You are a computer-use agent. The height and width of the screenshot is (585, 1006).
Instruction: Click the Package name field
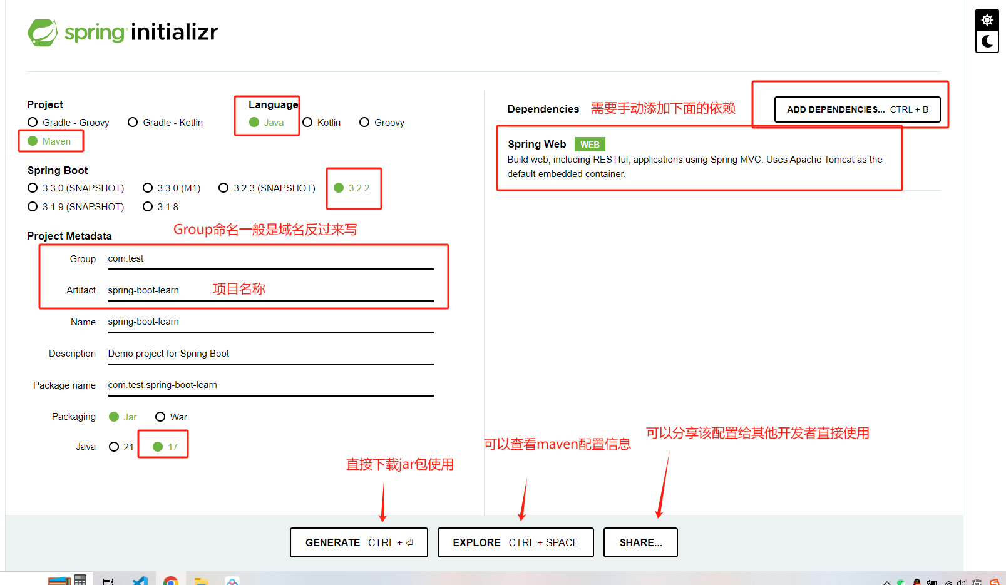[x=270, y=385]
